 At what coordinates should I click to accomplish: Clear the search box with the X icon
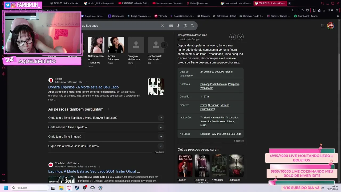(163, 26)
